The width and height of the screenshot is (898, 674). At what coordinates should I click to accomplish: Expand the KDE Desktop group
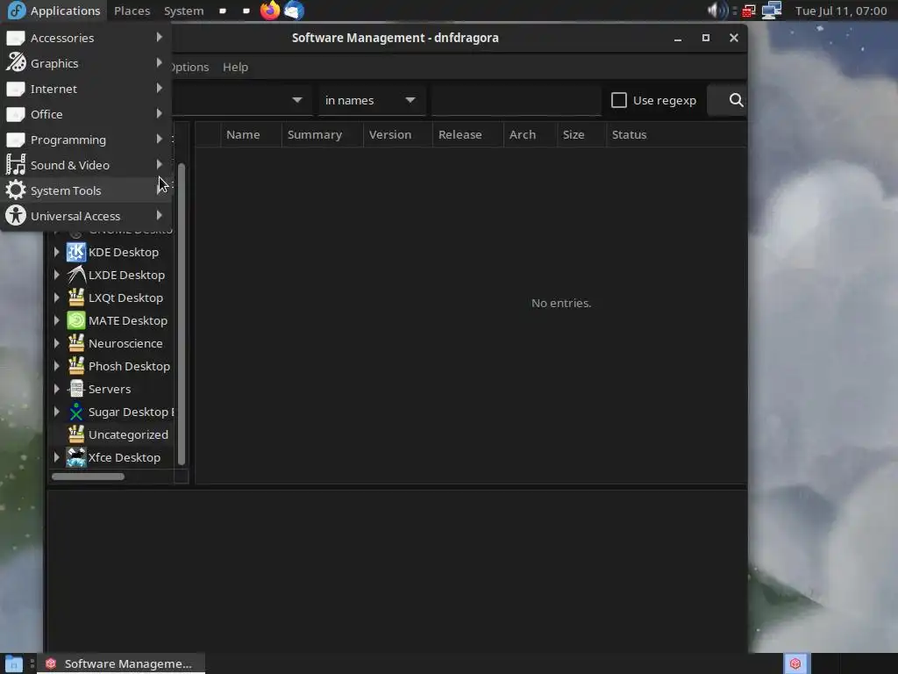click(x=56, y=252)
